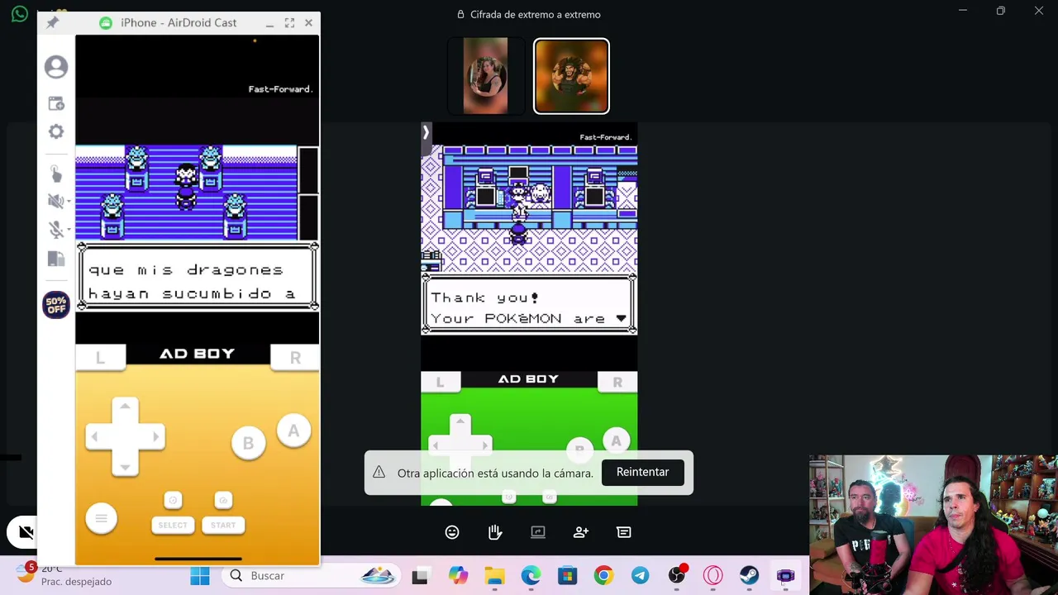Viewport: 1058px width, 595px height.
Task: Tap the clock icon above SELECT
Action: [x=173, y=500]
